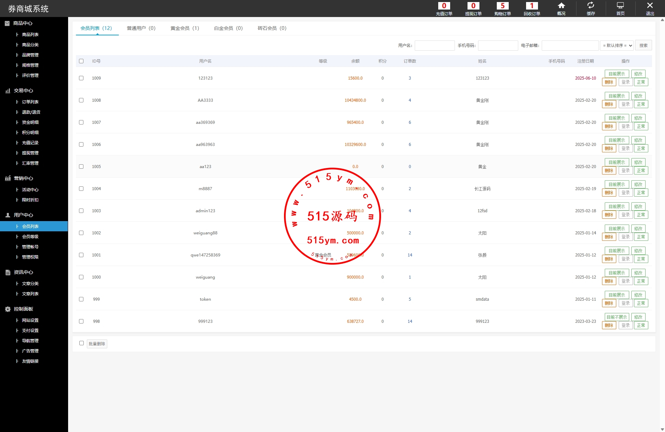This screenshot has width=665, height=432.
Task: Switch to the 黄金会员 (1) tab
Action: [185, 28]
